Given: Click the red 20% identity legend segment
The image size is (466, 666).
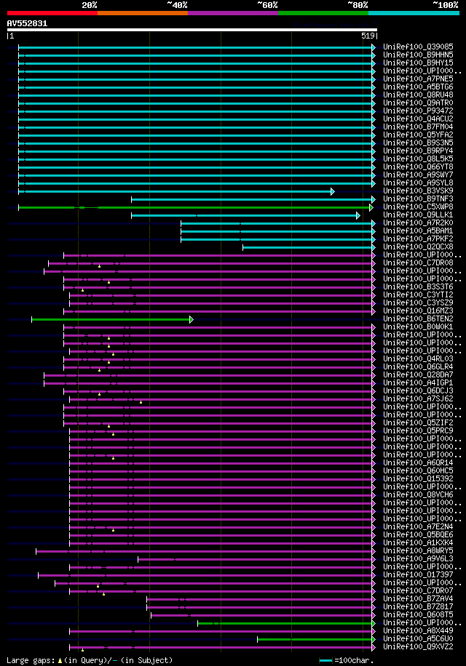Looking at the screenshot, I should coord(52,13).
